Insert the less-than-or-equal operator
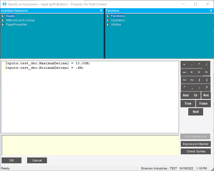This screenshot has height=171, width=214. pyautogui.click(x=185, y=80)
